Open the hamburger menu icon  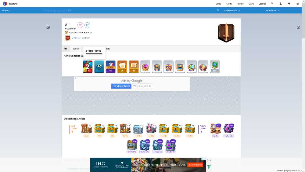[297, 3]
